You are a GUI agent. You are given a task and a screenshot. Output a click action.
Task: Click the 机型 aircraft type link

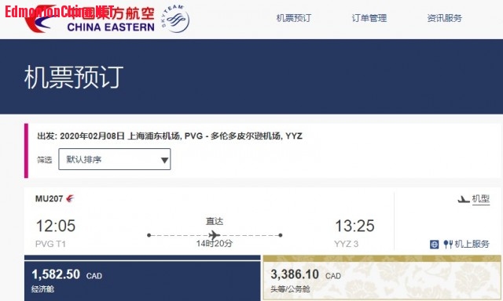[480, 199]
